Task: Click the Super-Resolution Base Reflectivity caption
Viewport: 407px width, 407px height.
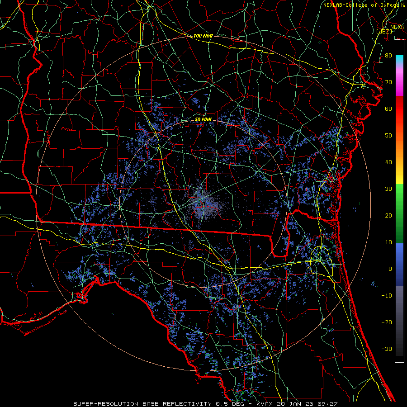Action: pos(205,404)
